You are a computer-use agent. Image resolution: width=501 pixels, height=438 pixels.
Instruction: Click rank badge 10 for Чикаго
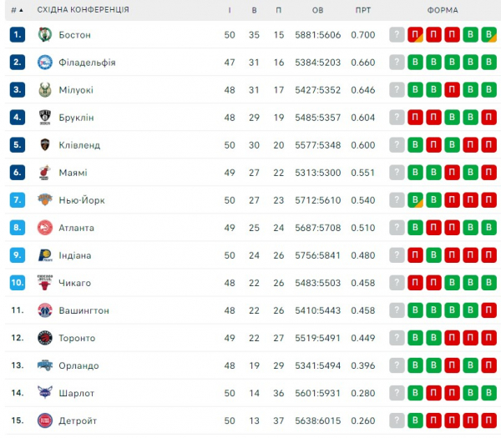click(x=18, y=283)
